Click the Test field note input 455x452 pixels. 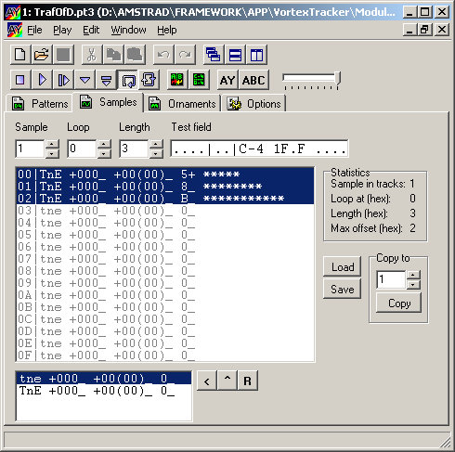(x=259, y=149)
